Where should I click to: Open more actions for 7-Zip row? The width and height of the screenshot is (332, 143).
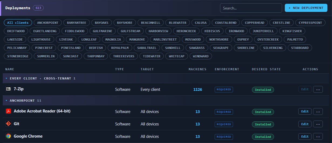tap(318, 89)
